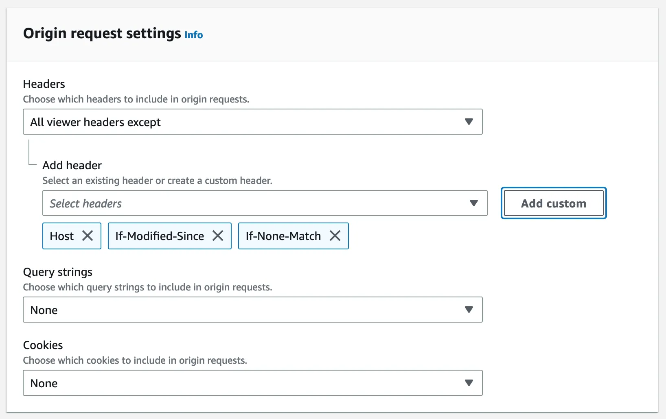Screen dimensions: 666x419
Task: Open the Info link for origin request settings
Action: tap(193, 35)
